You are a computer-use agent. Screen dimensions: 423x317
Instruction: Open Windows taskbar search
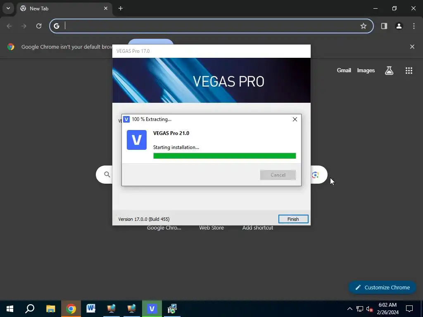tap(30, 309)
